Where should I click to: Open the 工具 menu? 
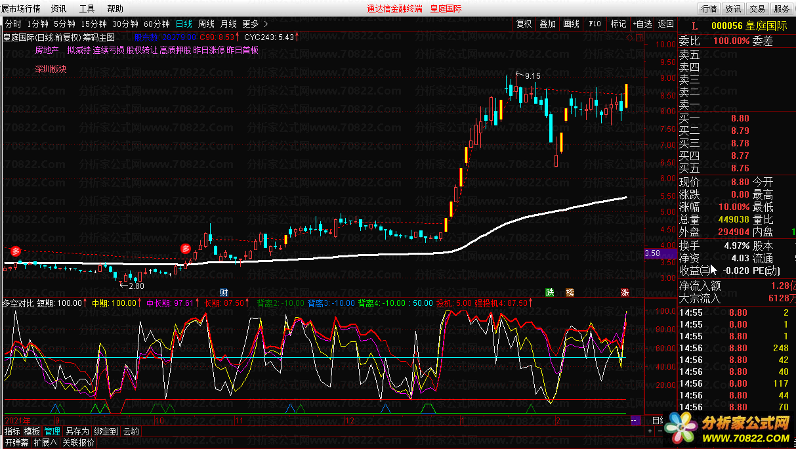pyautogui.click(x=87, y=9)
